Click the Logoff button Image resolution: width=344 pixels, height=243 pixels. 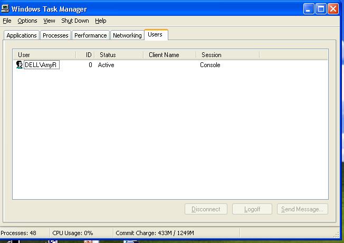(252, 209)
